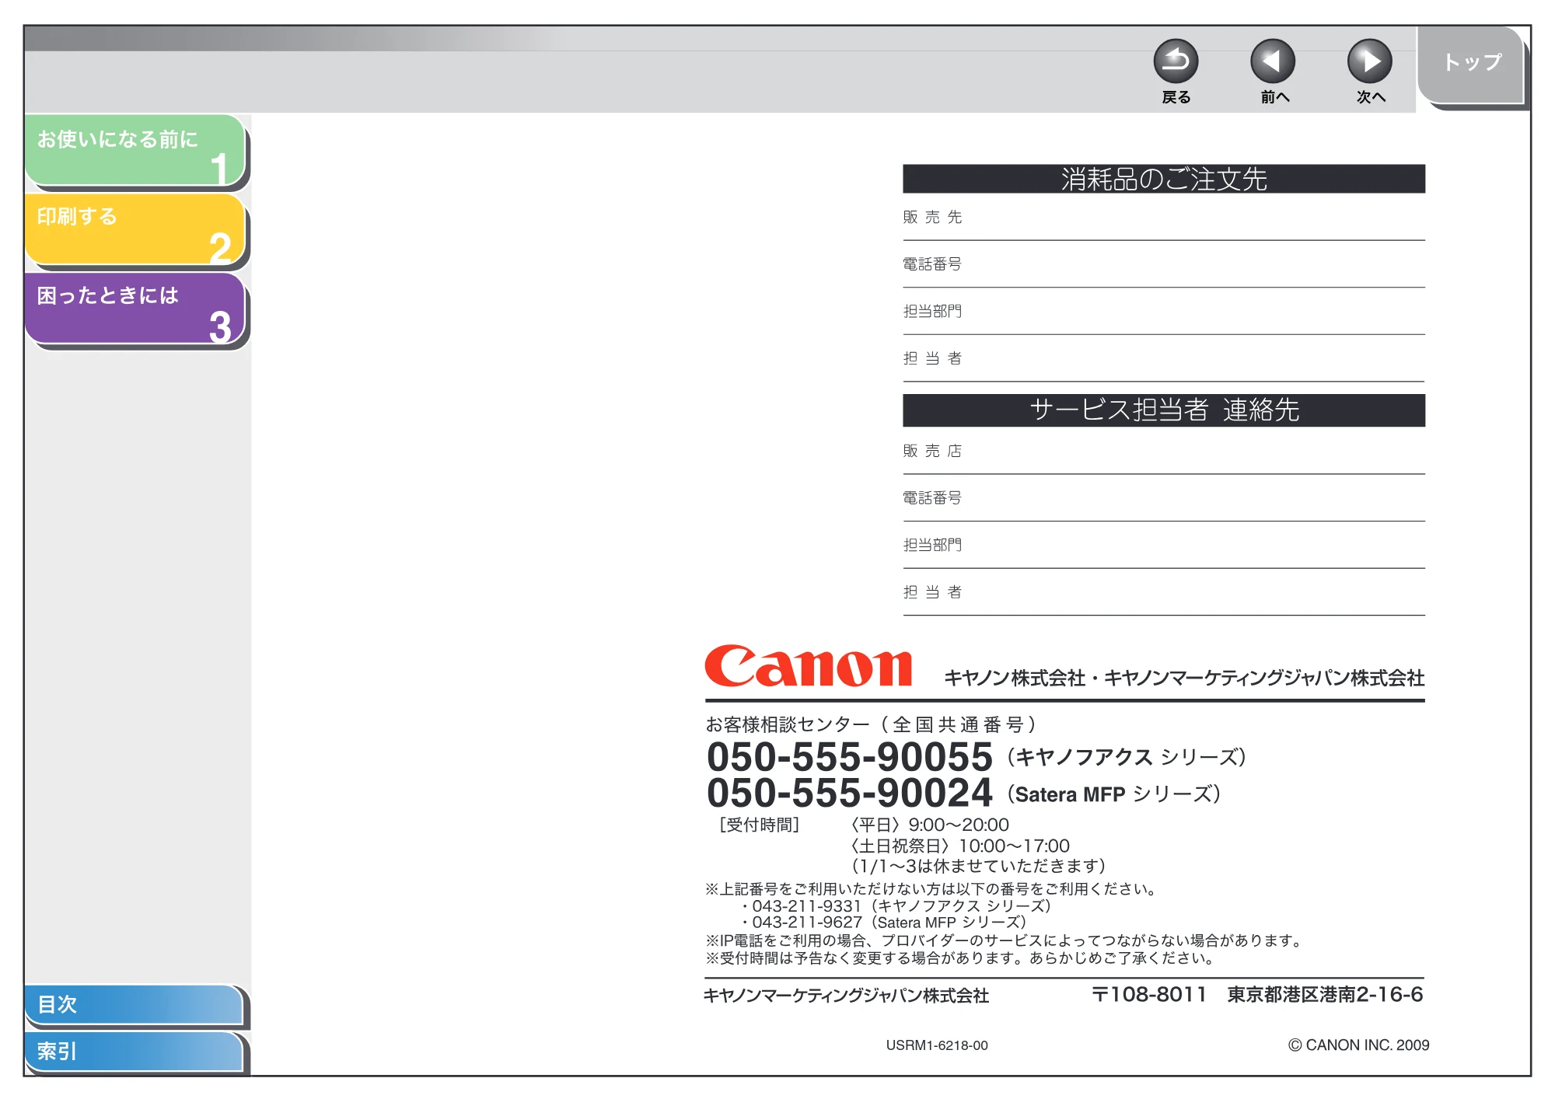Click the red Canon logo
This screenshot has height=1099, width=1555.
pos(809,666)
